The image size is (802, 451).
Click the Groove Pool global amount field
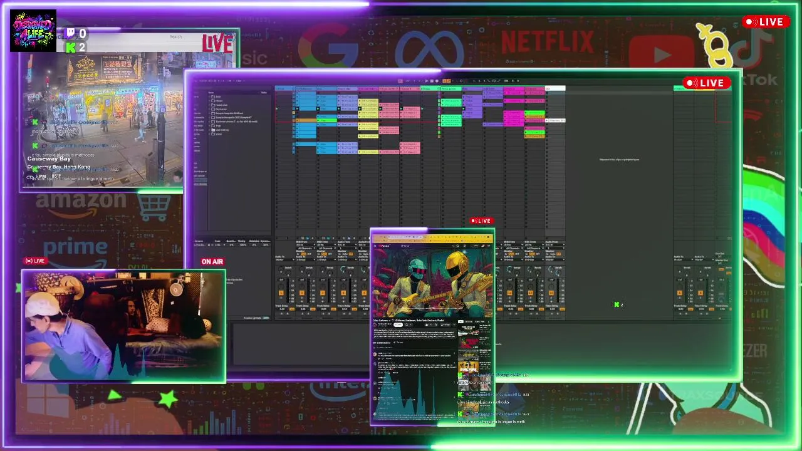(x=266, y=318)
